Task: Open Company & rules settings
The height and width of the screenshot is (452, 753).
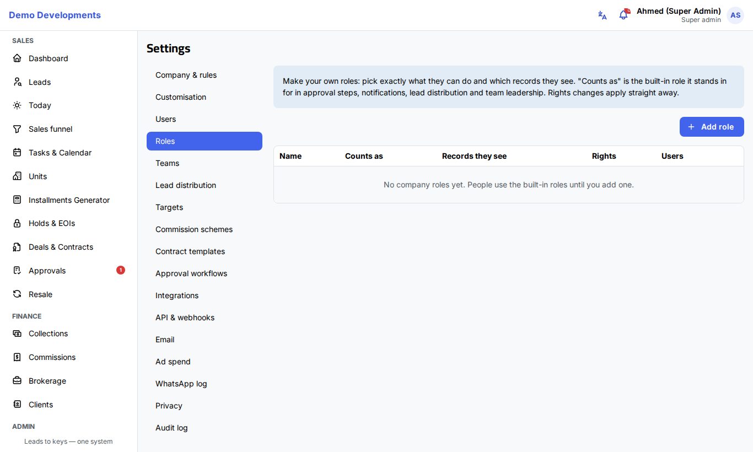Action: click(x=205, y=75)
